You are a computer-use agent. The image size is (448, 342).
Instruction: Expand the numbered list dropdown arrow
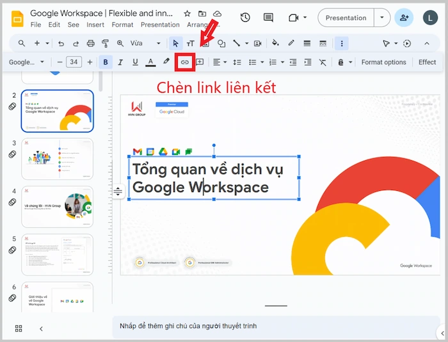coord(282,62)
